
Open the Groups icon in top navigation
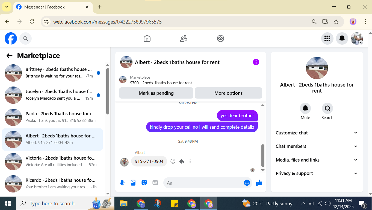[220, 39]
